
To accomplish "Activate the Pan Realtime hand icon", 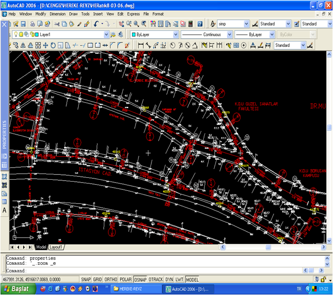I will tap(121, 24).
